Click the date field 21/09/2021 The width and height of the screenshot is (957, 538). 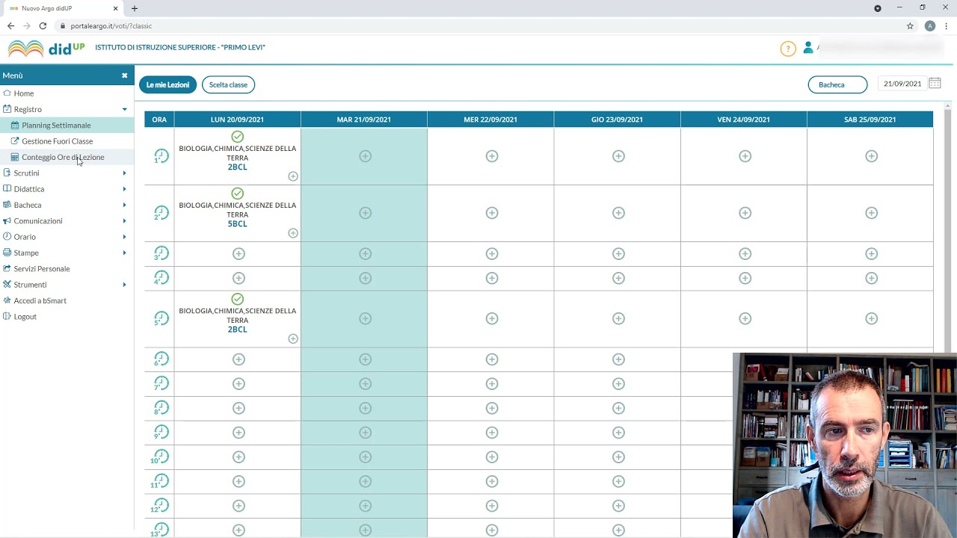click(x=902, y=84)
